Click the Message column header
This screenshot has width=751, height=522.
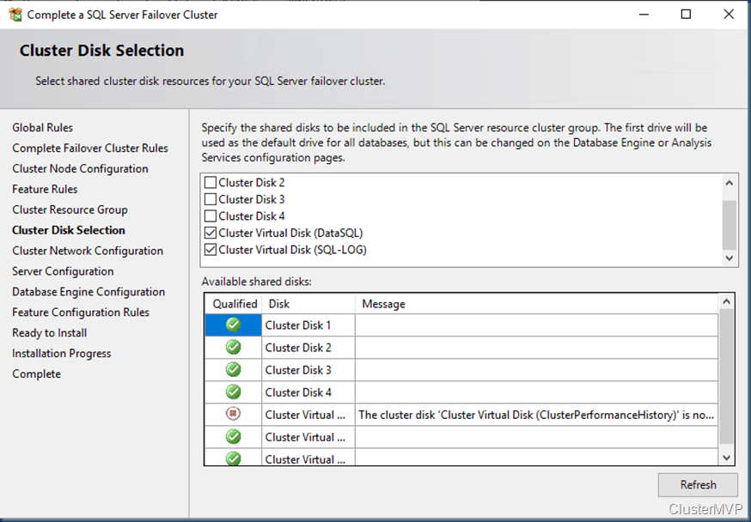click(537, 304)
